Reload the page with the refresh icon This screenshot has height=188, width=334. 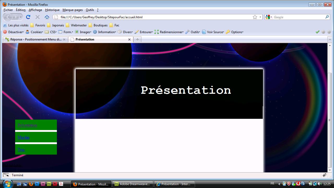28,17
